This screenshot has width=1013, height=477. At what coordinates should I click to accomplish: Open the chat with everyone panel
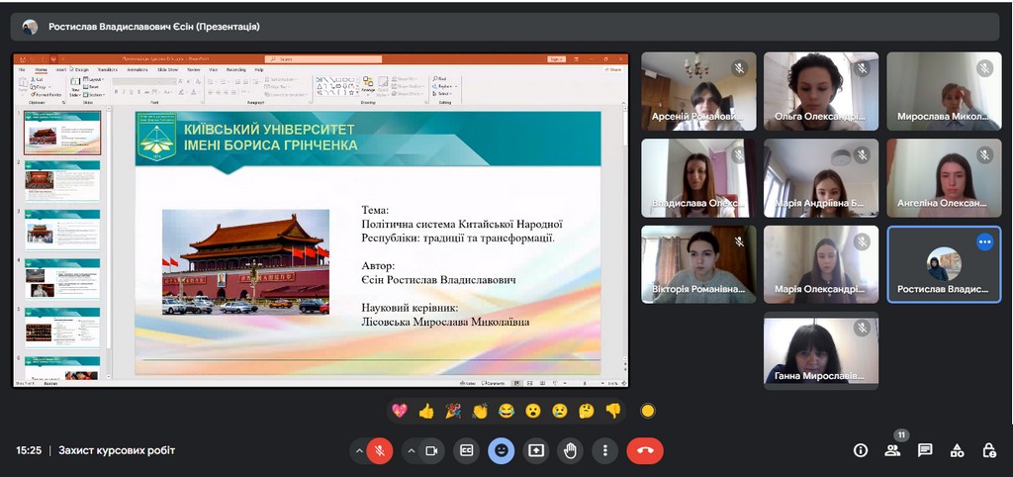point(925,450)
